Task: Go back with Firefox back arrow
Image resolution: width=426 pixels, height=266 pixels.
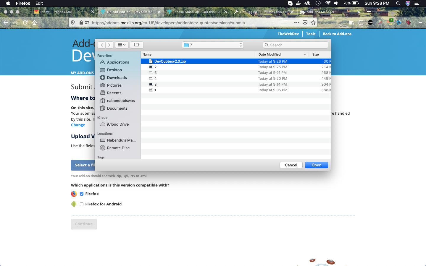Action: coord(6,22)
